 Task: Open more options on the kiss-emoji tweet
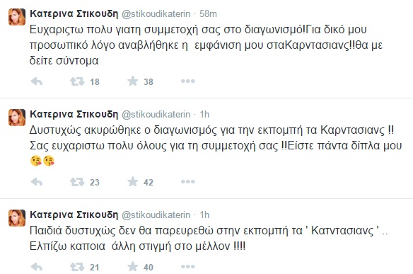point(188,182)
